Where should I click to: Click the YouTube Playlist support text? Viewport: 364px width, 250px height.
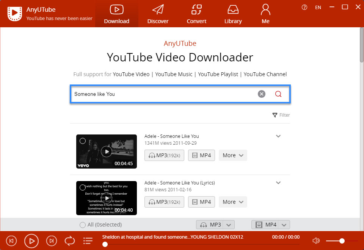point(218,74)
